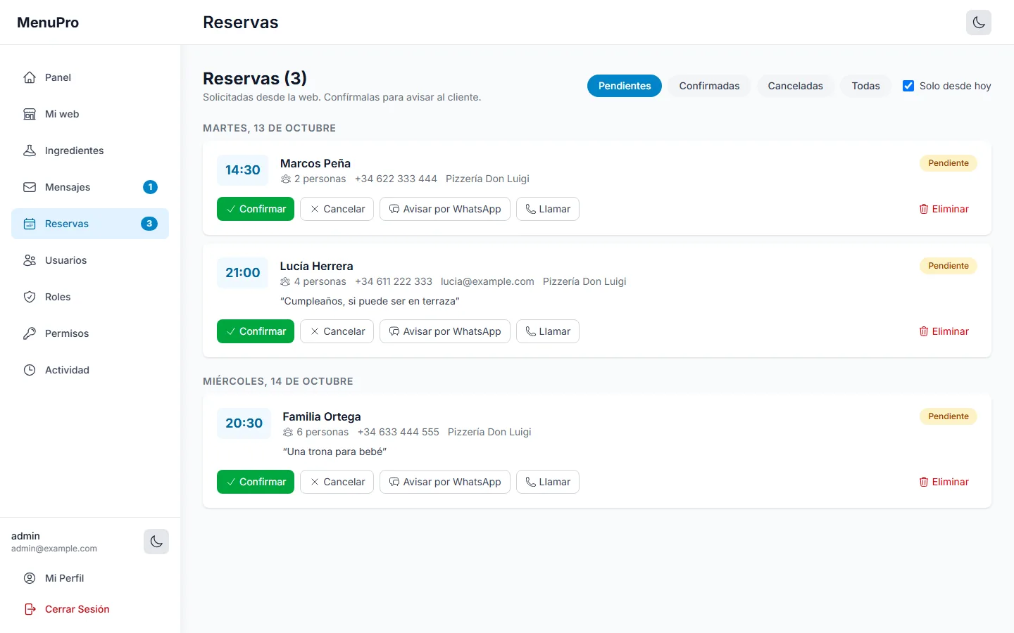Confirm Marcos Peña's reservation
Screen dimensions: 1014x633
(x=256, y=209)
